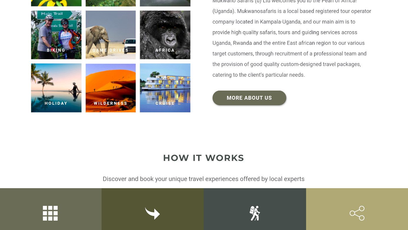
Task: Click the gray water thumbnail at top
Action: pos(165,3)
